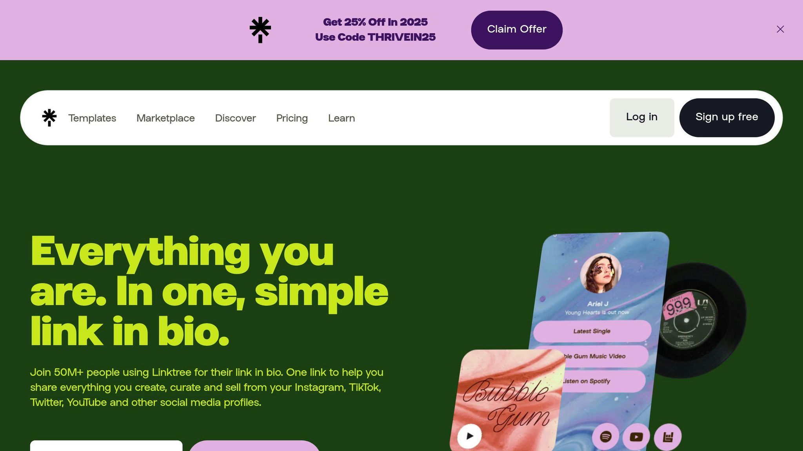This screenshot has width=803, height=451.
Task: Click the YouTube icon on the phone mockup
Action: [636, 437]
